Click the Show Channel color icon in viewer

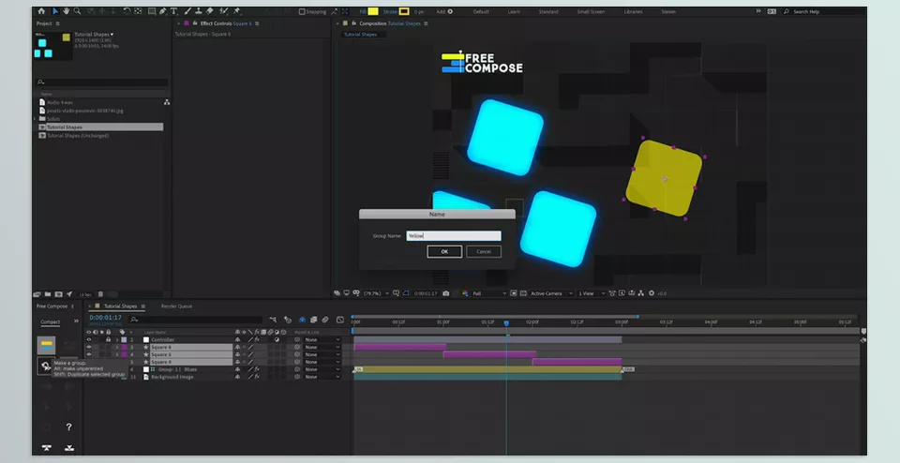pos(464,293)
